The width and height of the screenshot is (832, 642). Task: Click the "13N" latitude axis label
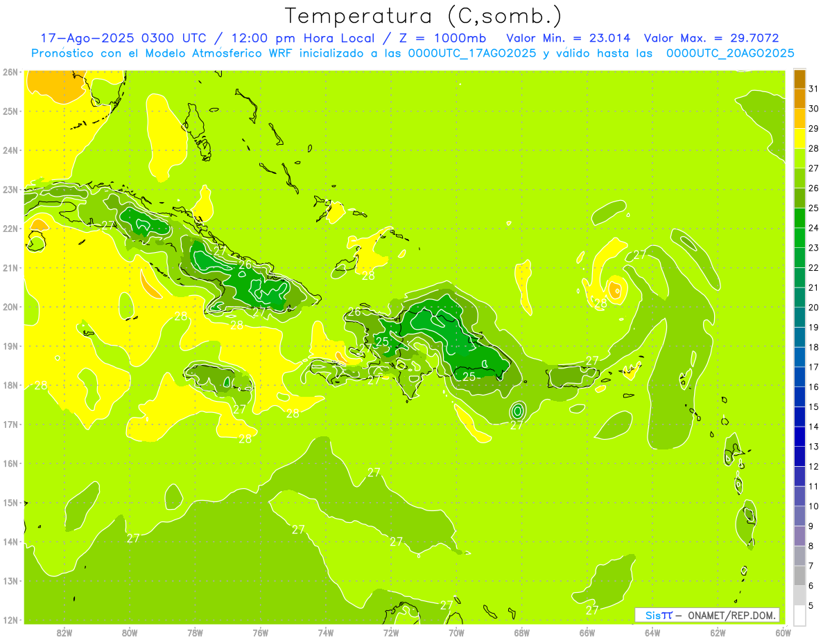(10, 581)
